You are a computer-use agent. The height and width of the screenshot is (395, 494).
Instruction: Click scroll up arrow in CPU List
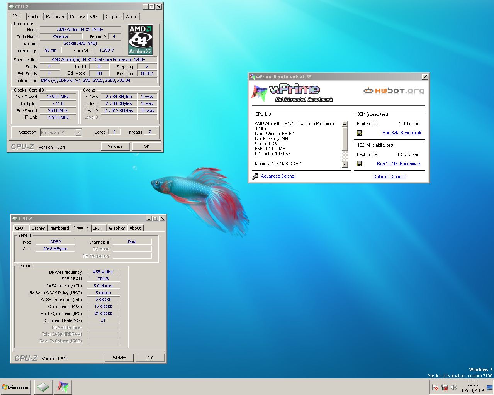click(x=345, y=123)
